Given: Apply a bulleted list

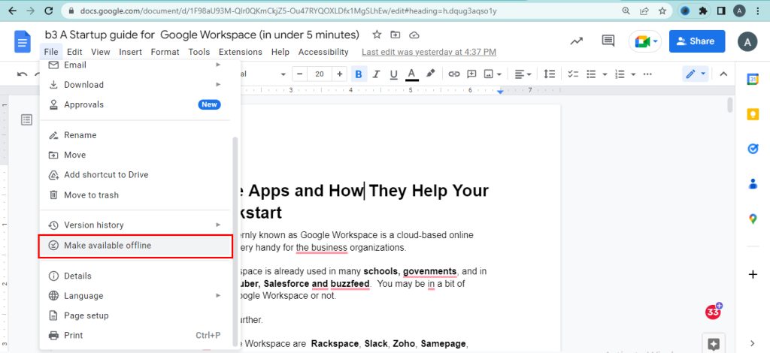Looking at the screenshot, I should click(x=591, y=74).
